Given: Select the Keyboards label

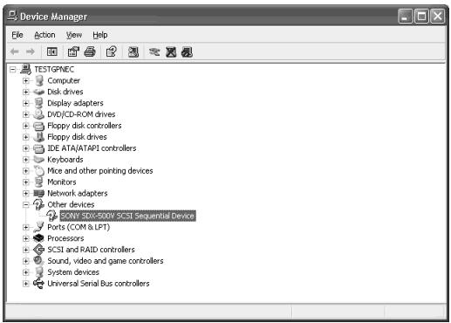Looking at the screenshot, I should 65,160.
